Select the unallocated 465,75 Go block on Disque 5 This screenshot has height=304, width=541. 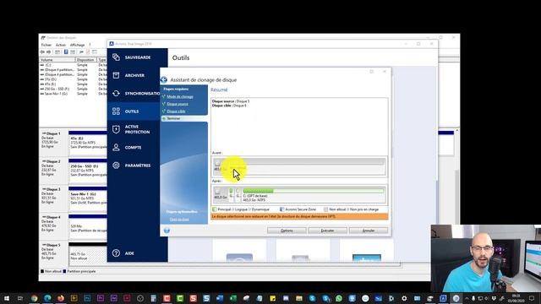click(x=88, y=255)
